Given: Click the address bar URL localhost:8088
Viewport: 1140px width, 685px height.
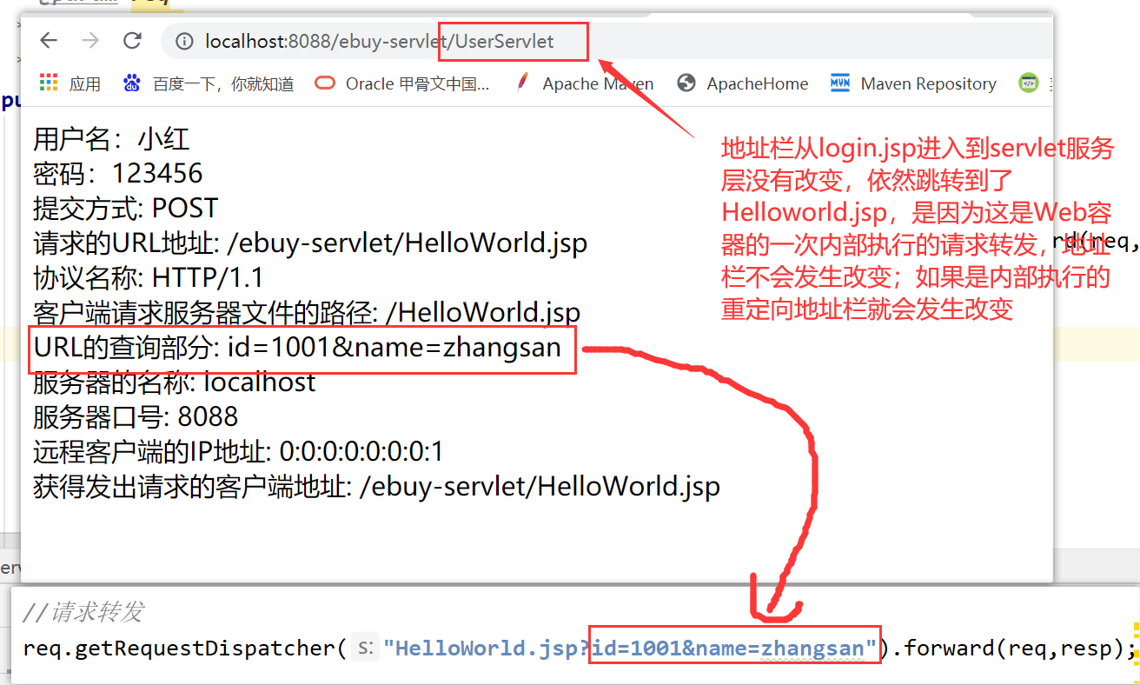Looking at the screenshot, I should [x=380, y=41].
